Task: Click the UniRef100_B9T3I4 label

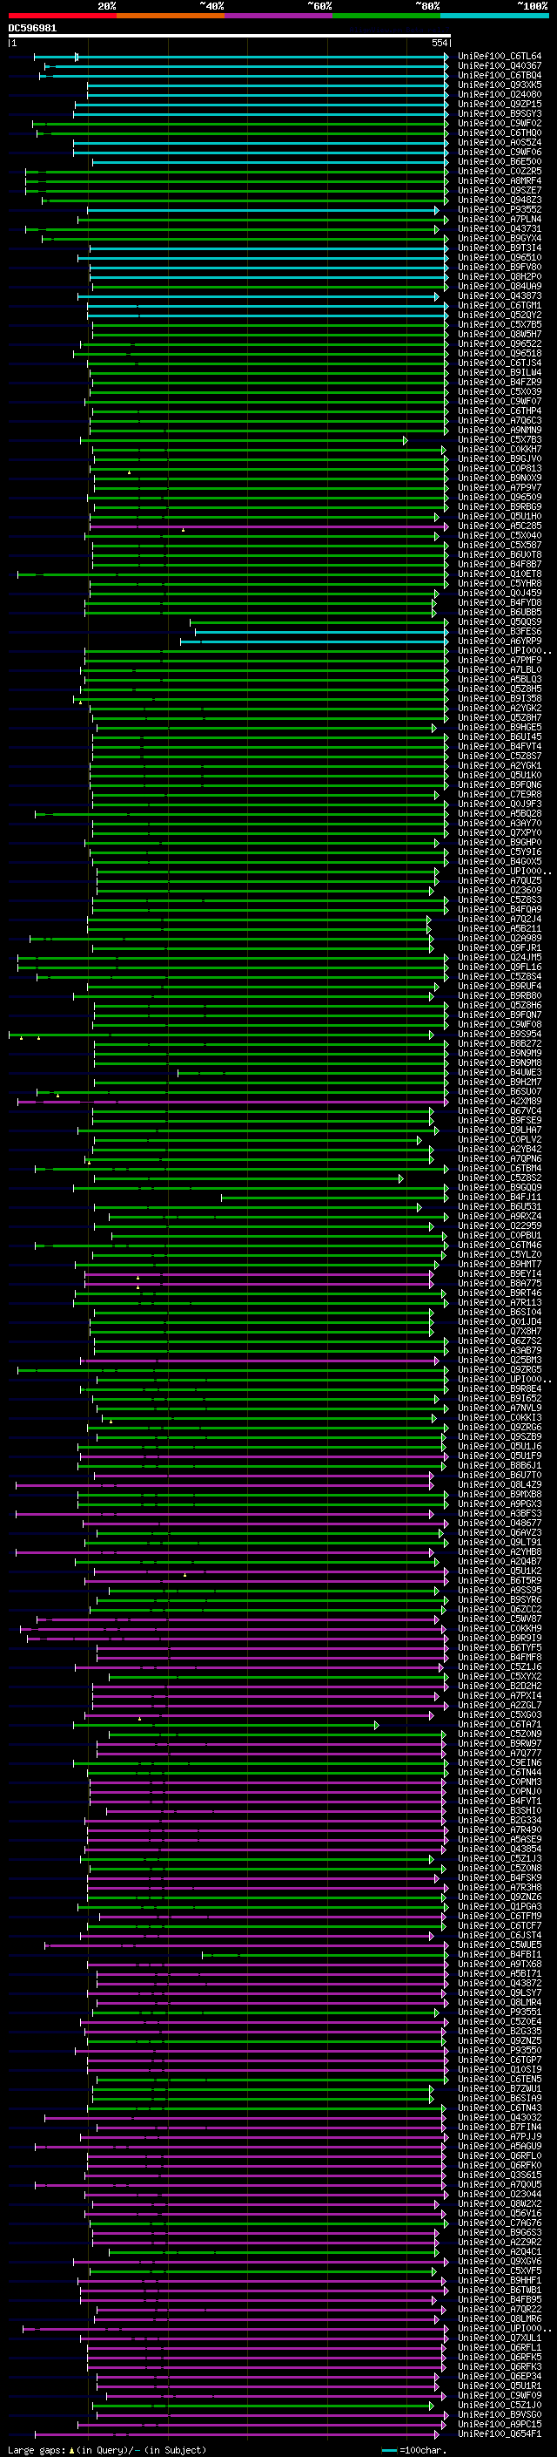Action: pyautogui.click(x=499, y=248)
